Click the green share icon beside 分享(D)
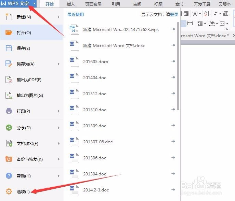235x201 pixels. coord(9,128)
